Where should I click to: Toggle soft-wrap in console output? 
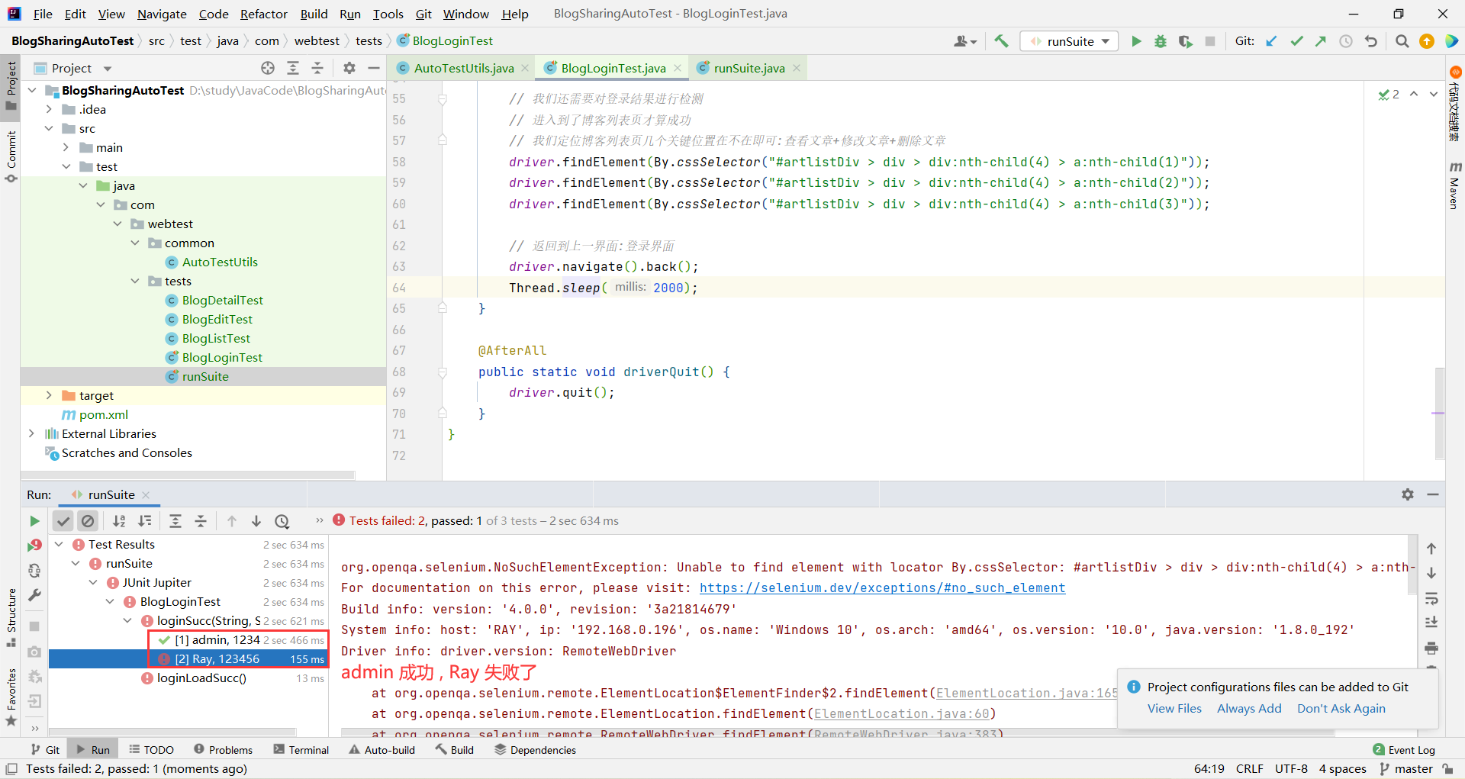click(1431, 598)
